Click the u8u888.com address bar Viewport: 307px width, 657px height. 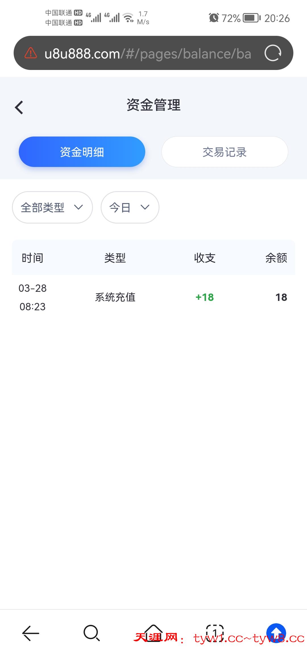[148, 53]
